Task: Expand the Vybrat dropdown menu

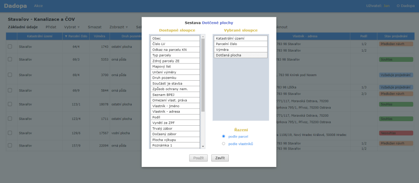Action: click(x=72, y=27)
